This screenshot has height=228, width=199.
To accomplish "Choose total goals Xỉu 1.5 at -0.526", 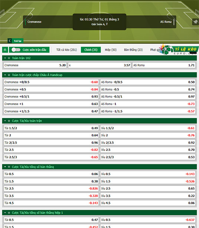I will pyautogui.click(x=148, y=181).
